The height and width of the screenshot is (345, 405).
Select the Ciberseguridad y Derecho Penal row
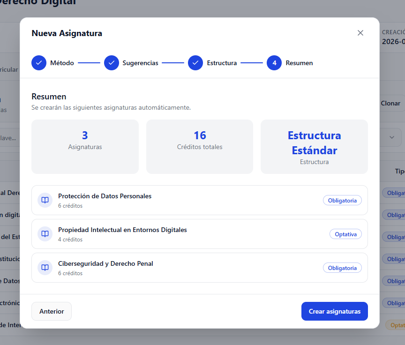tap(187, 268)
